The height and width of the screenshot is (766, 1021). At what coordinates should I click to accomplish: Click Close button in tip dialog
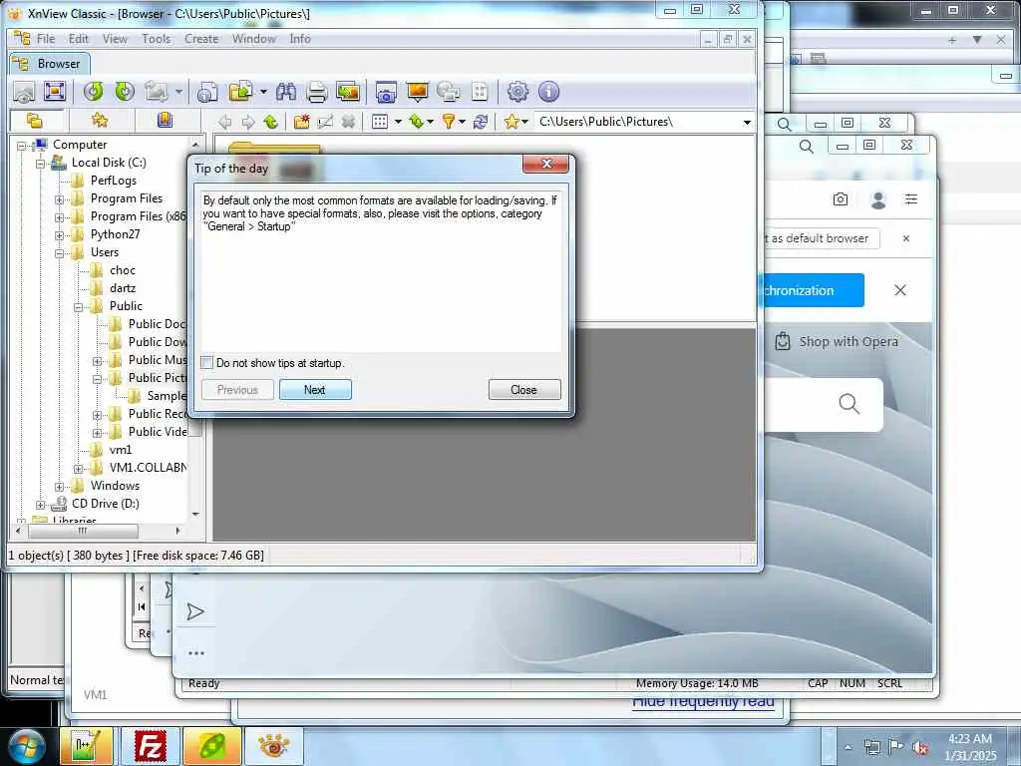524,390
